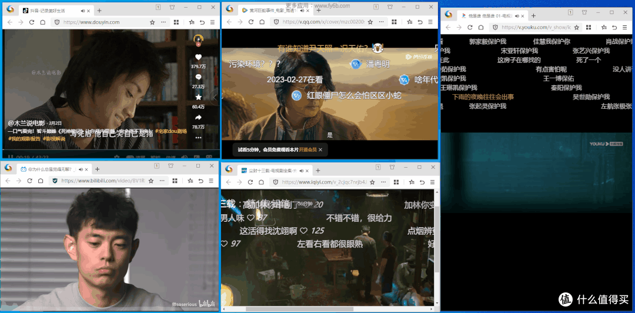The width and height of the screenshot is (635, 313).
Task: Open three-dots address menu in bilibili window
Action: click(x=162, y=181)
